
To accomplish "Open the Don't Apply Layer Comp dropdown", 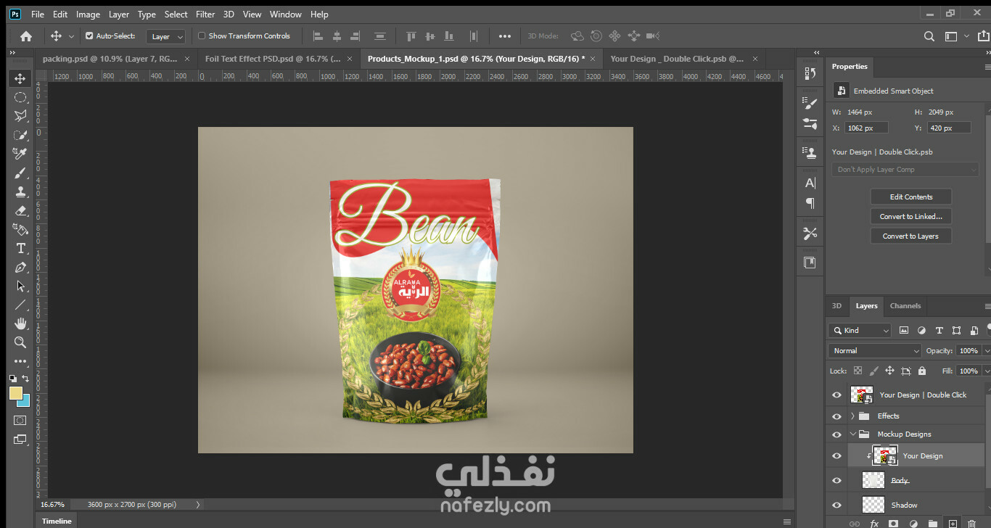I will click(x=905, y=170).
